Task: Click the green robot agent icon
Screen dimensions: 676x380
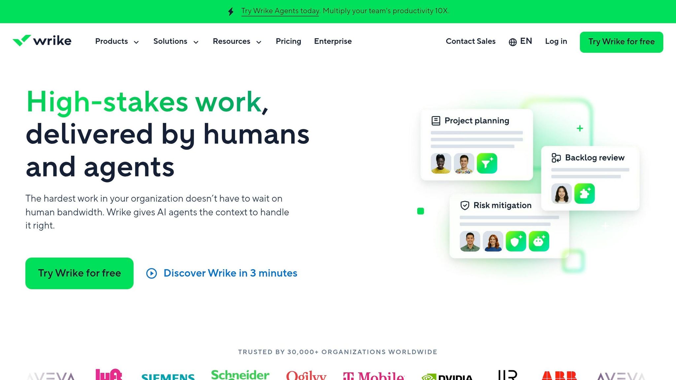Action: (539, 241)
